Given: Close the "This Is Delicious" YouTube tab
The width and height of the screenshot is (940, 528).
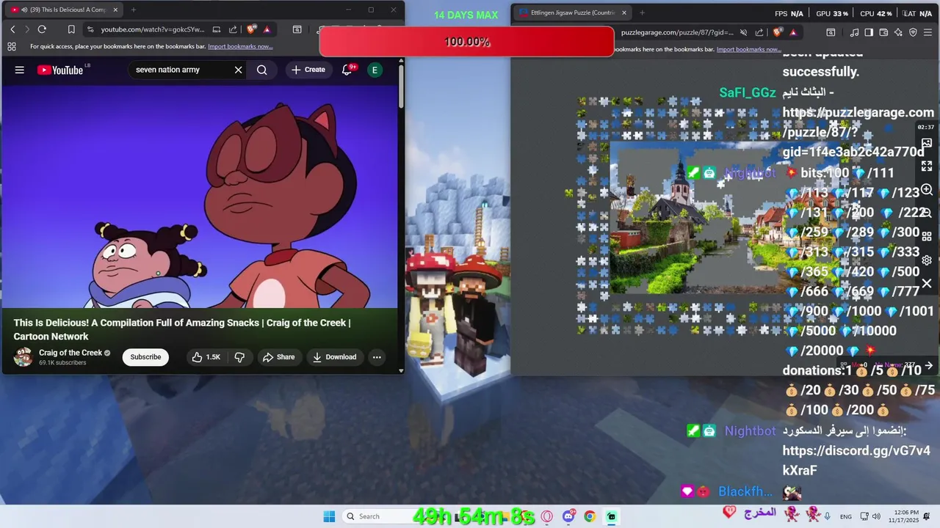Looking at the screenshot, I should click(115, 10).
